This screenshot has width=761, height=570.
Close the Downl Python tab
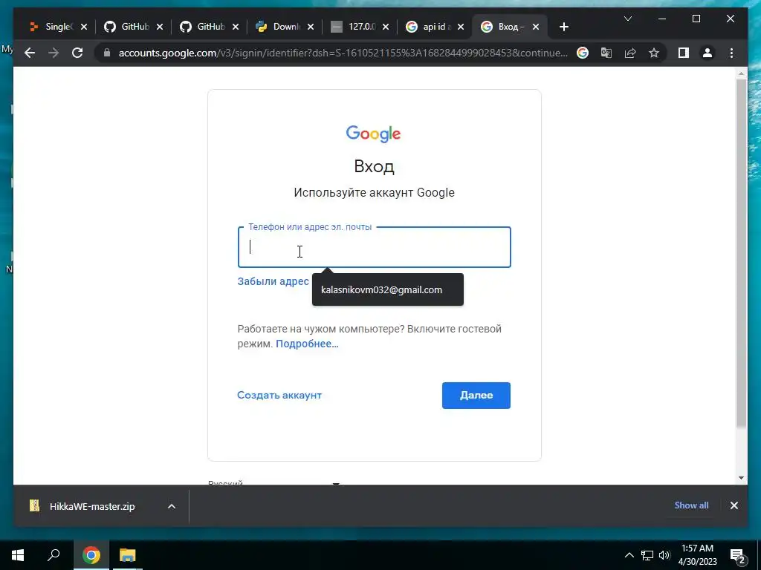click(311, 27)
